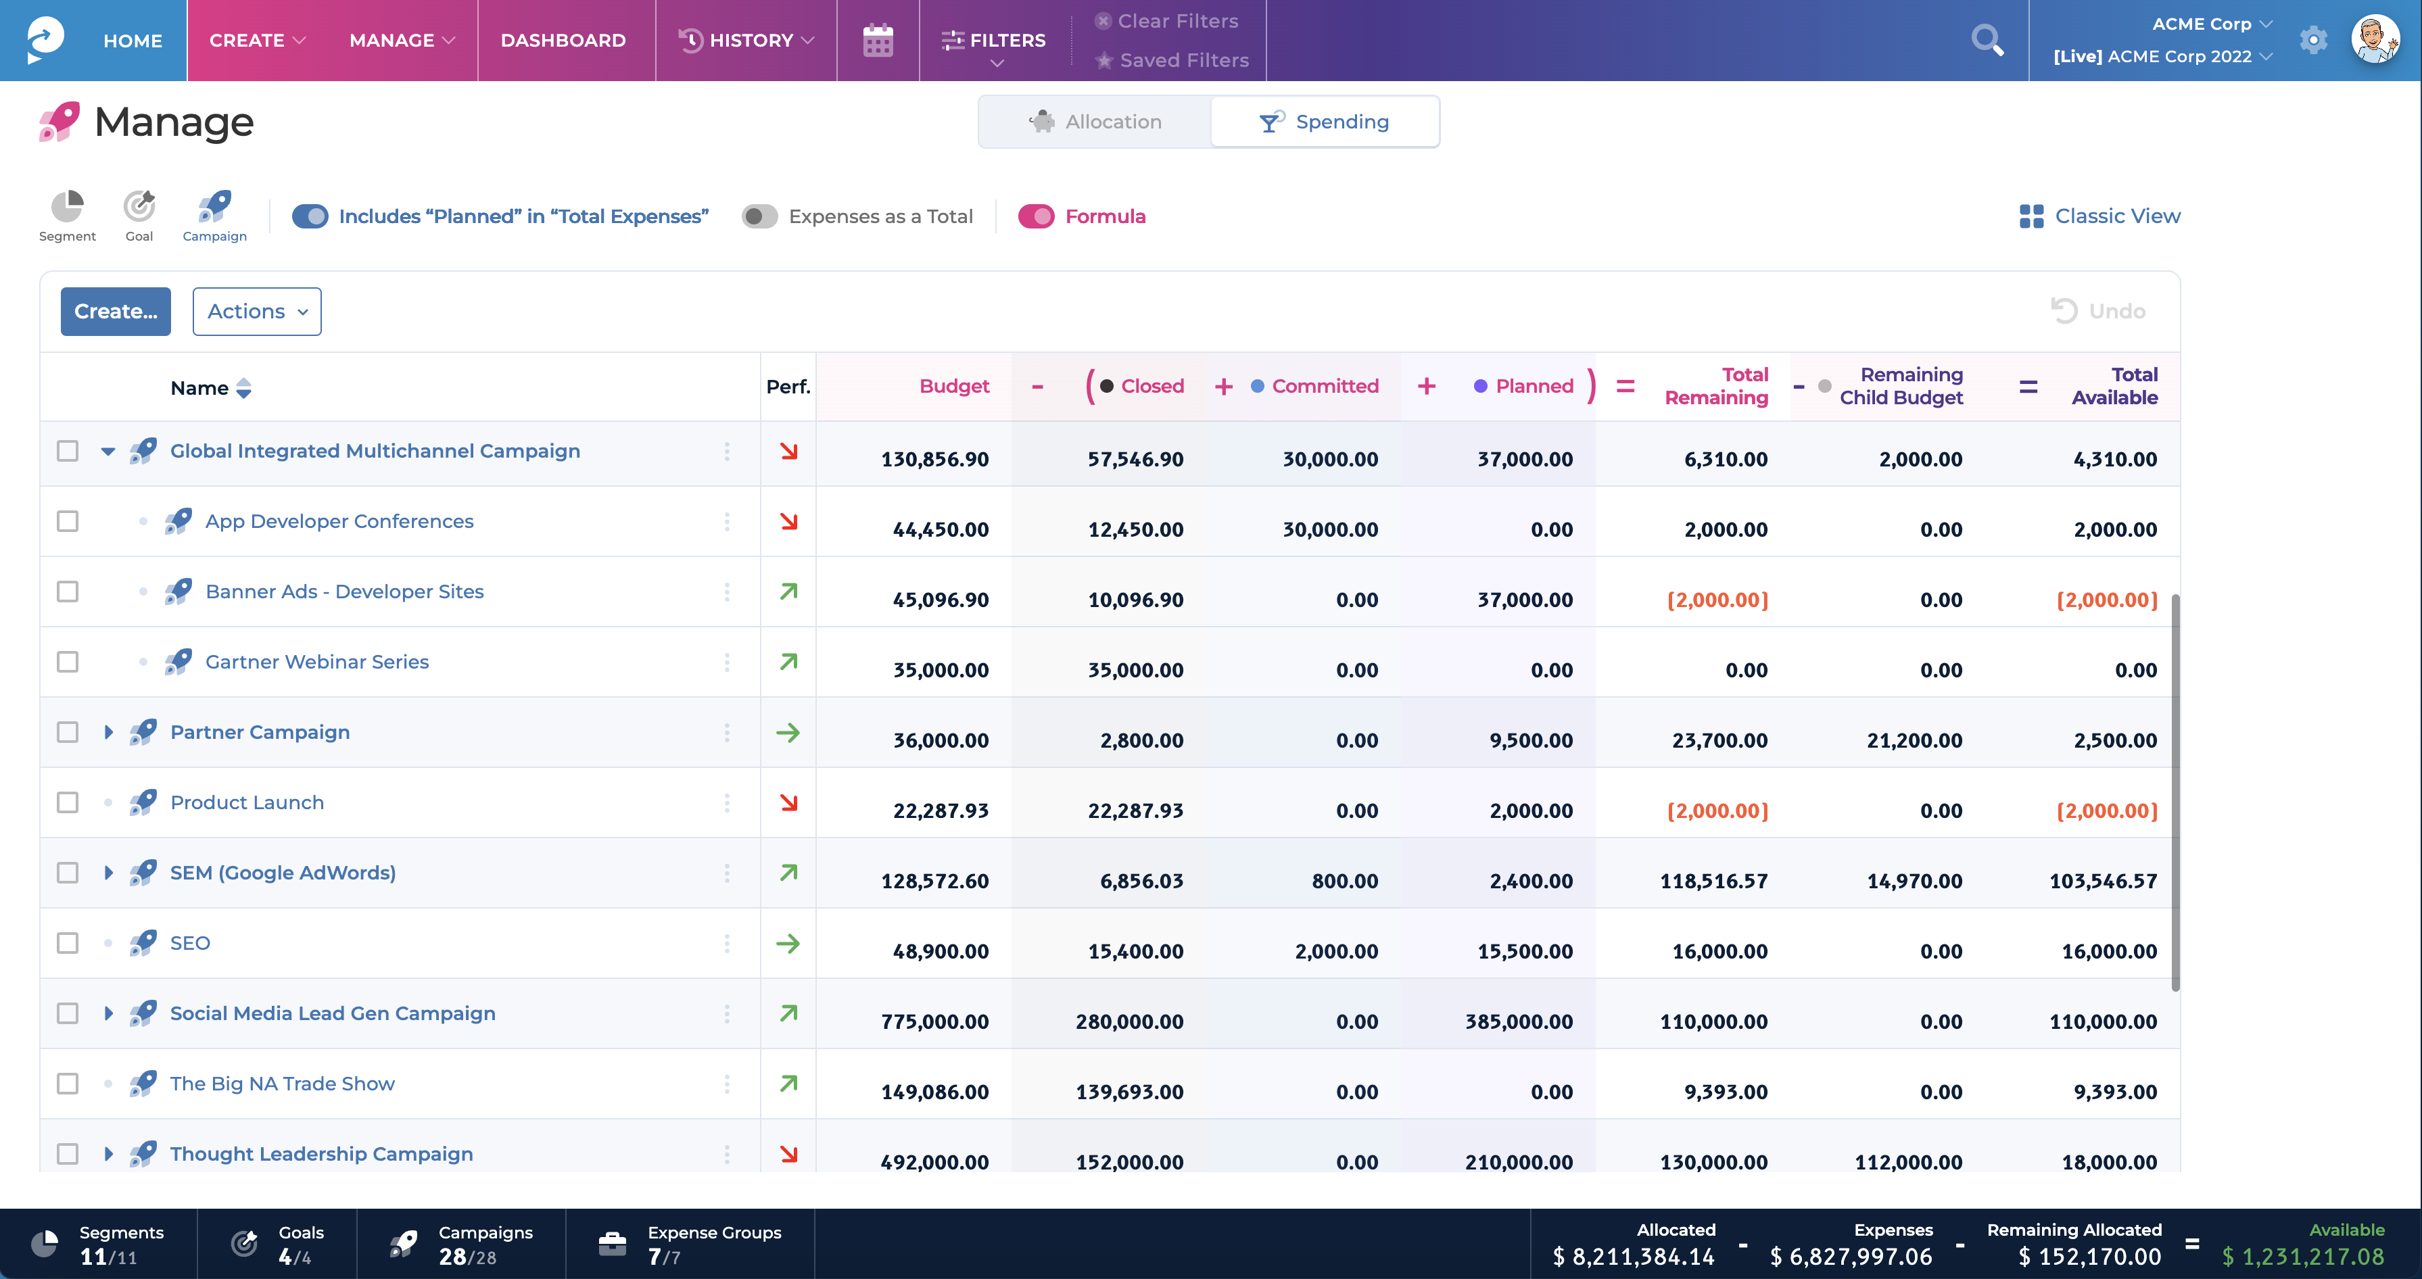Open the Product Launch campaign link
This screenshot has width=2422, height=1279.
(x=247, y=802)
